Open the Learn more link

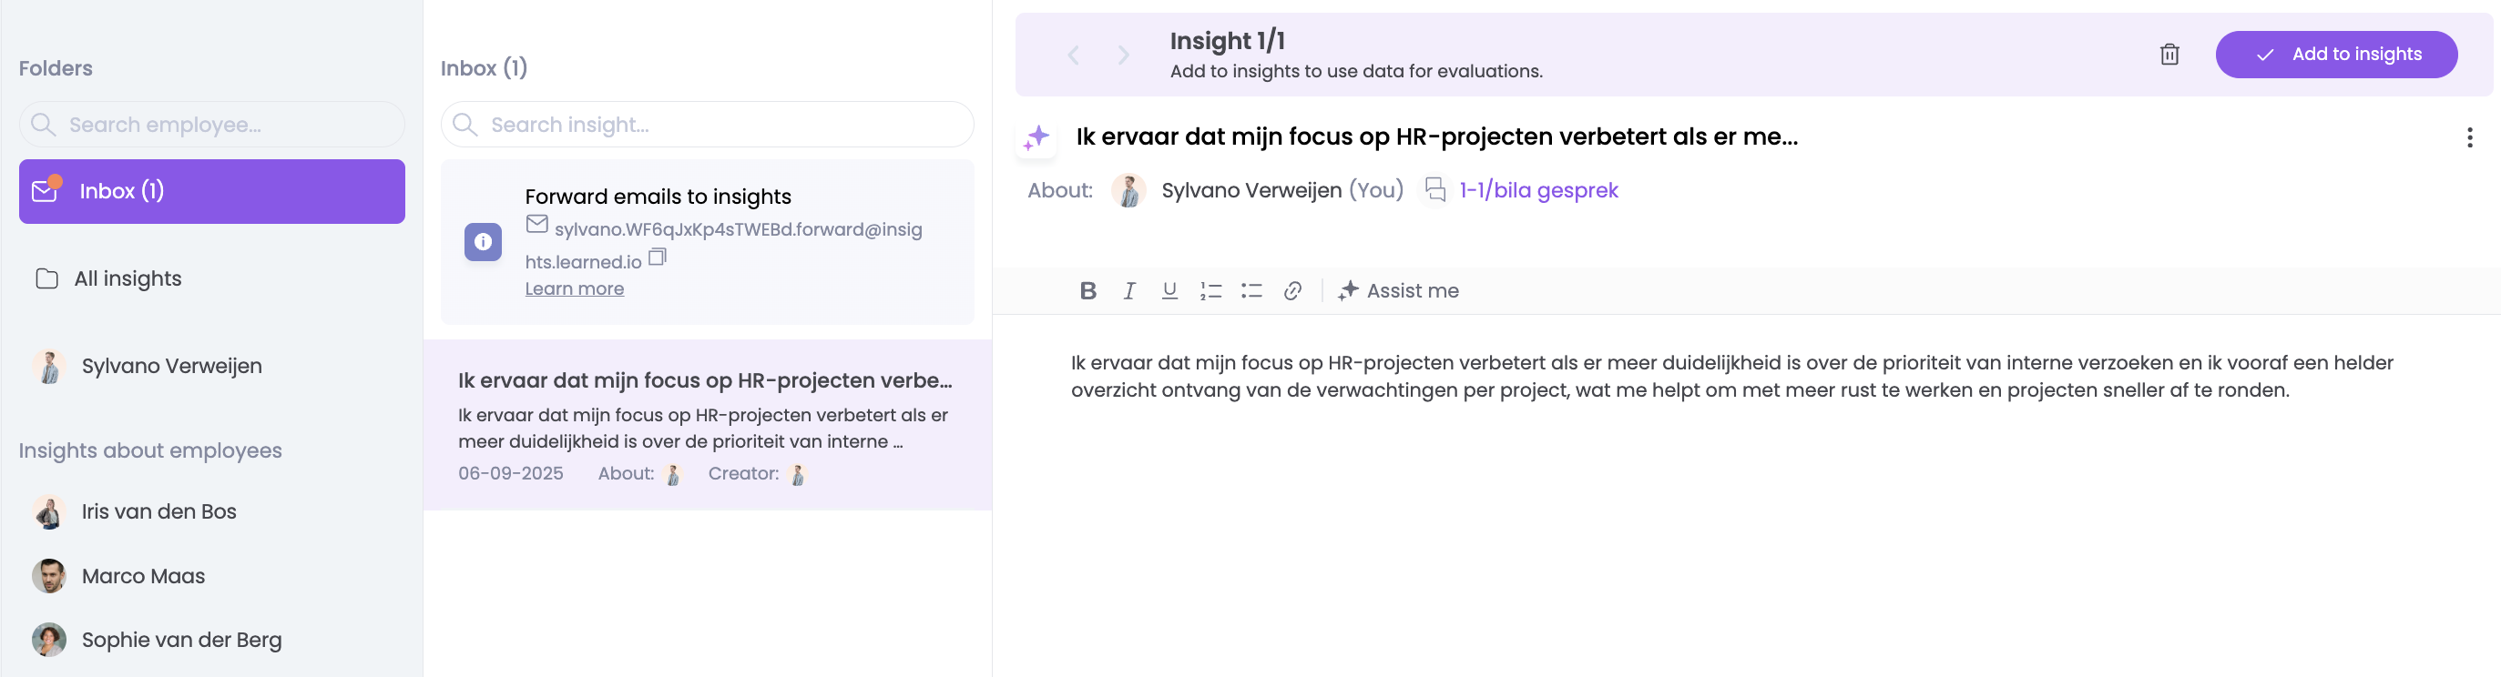click(574, 289)
